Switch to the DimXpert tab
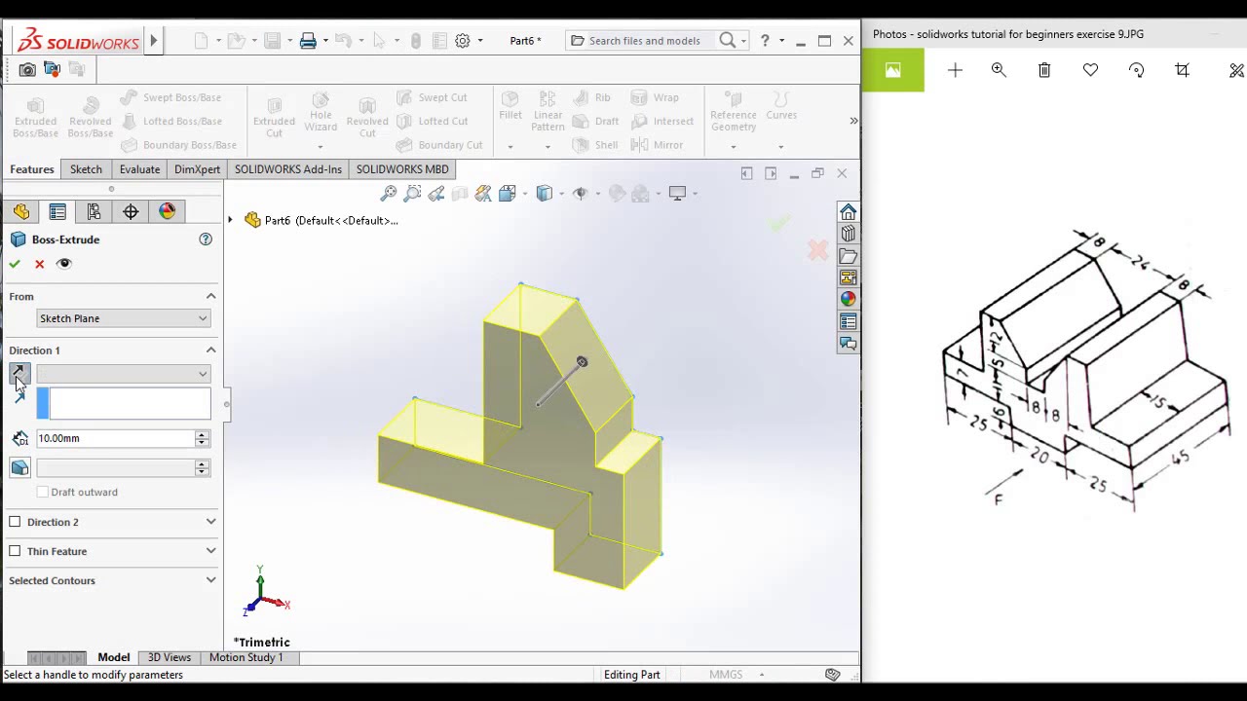Image resolution: width=1247 pixels, height=701 pixels. tap(197, 169)
